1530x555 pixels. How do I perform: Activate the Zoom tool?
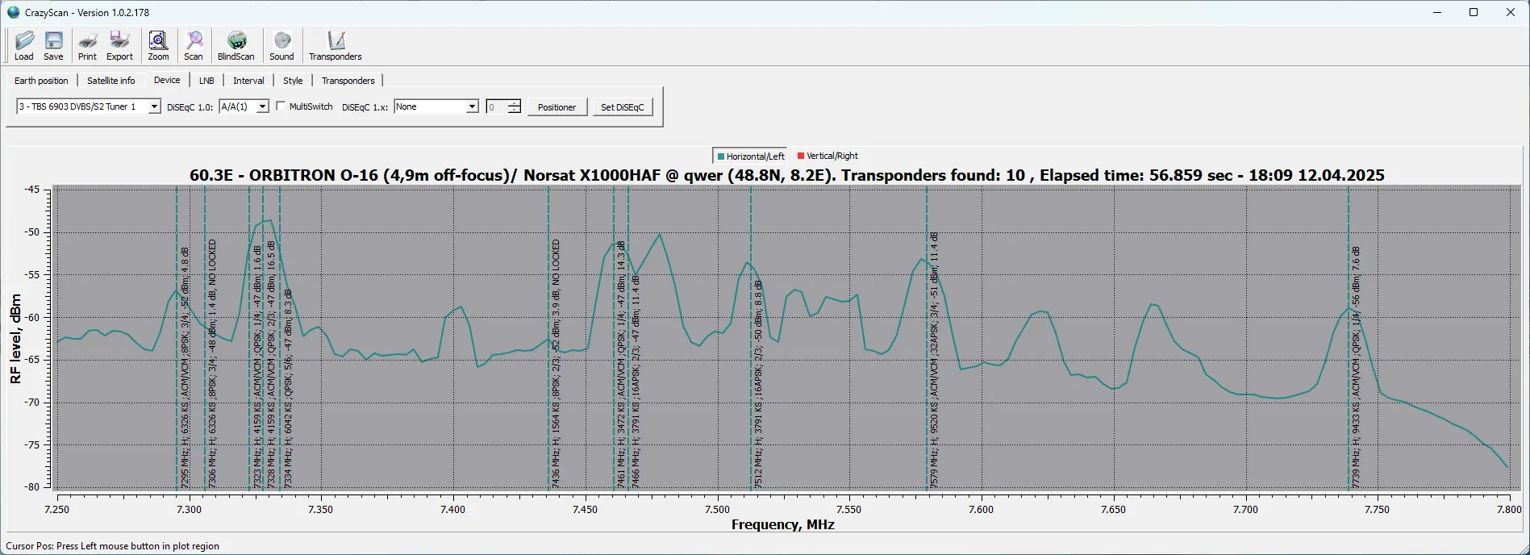tap(158, 45)
